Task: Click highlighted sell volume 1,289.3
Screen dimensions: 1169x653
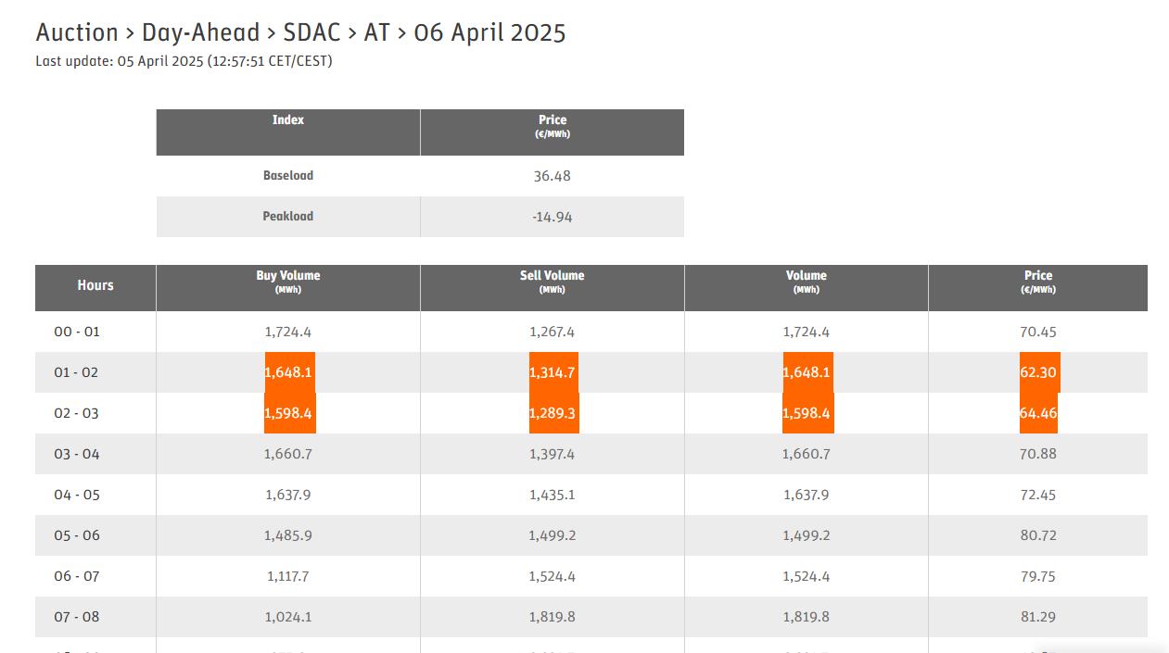Action: click(x=553, y=413)
